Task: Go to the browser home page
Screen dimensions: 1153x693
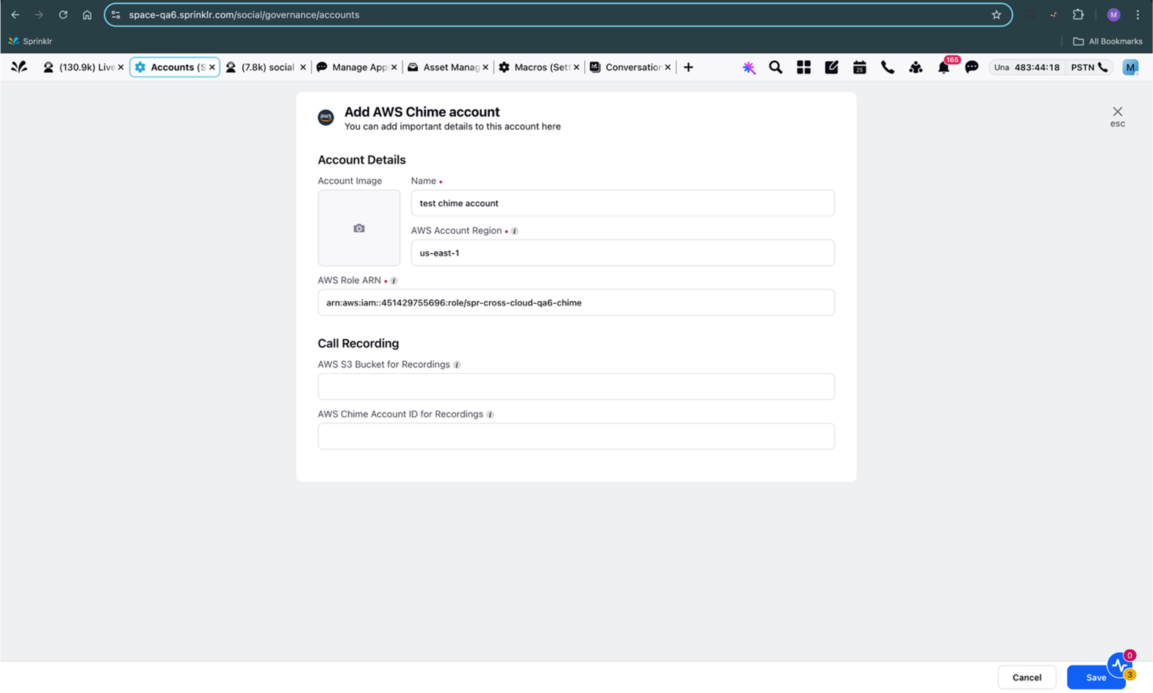Action: [87, 15]
